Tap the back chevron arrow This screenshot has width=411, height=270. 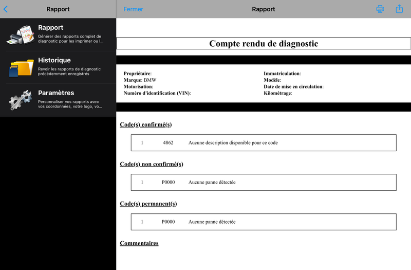(x=6, y=9)
